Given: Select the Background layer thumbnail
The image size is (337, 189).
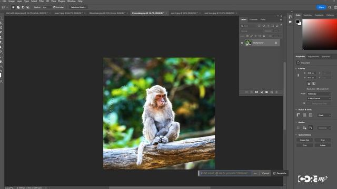Looking at the screenshot, I should [248, 43].
